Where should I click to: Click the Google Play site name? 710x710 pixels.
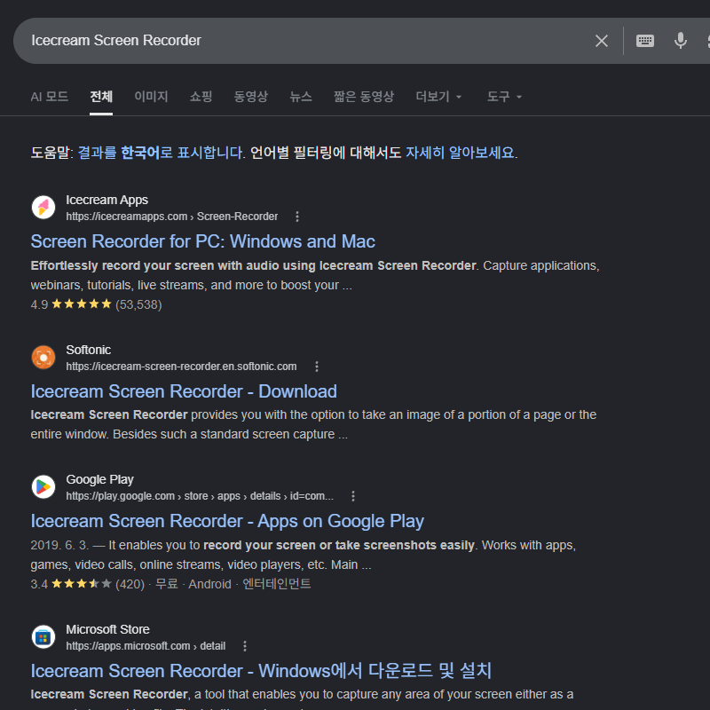coord(99,479)
